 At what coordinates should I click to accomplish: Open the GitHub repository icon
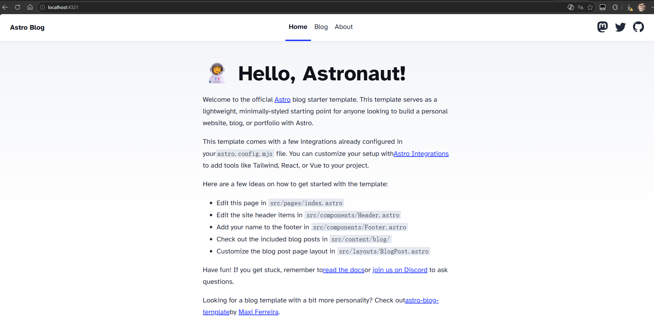click(638, 27)
